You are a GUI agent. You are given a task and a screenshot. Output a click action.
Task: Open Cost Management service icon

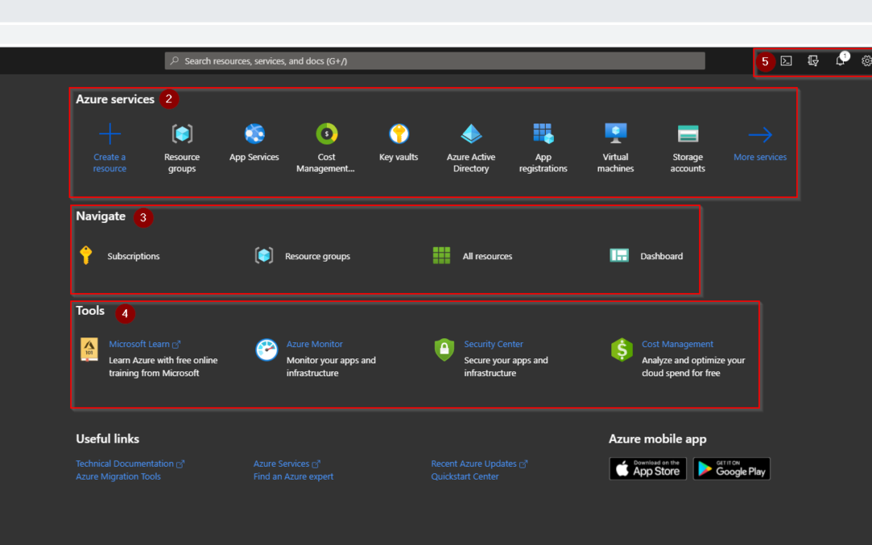326,134
